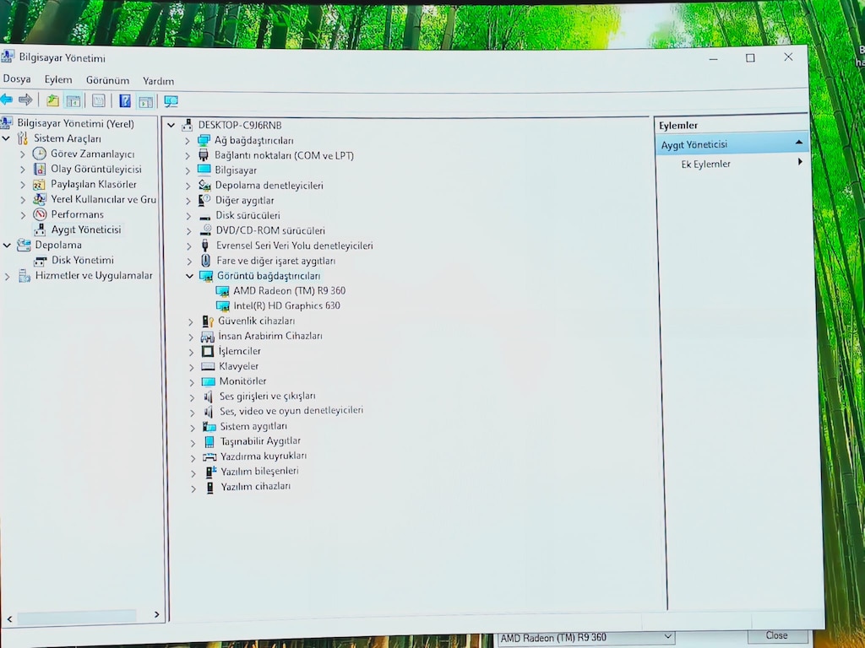Click the İşlemciler processor icon
The width and height of the screenshot is (865, 648).
click(208, 351)
